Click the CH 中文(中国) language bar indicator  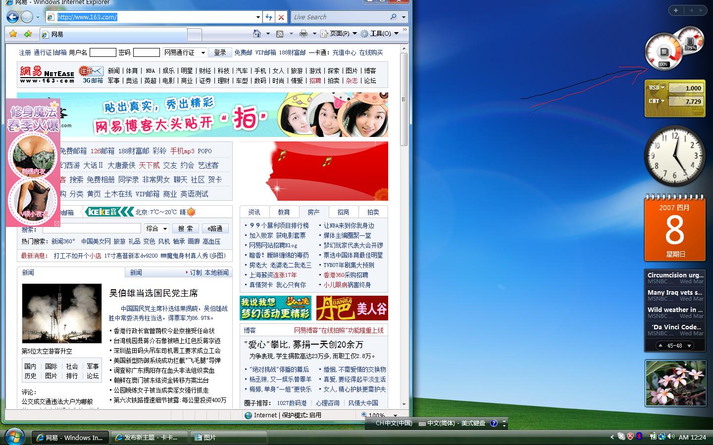point(394,423)
